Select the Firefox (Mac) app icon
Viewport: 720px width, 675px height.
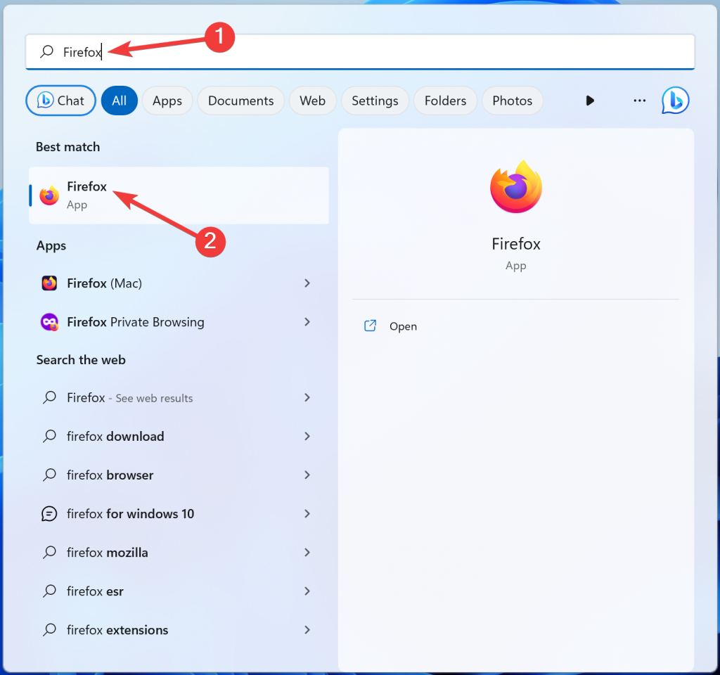tap(49, 283)
